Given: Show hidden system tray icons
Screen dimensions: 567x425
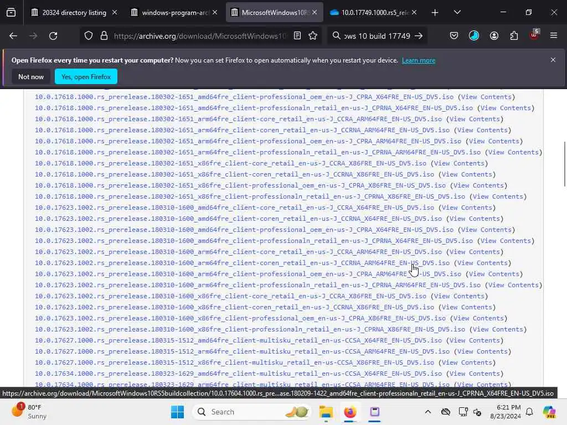Looking at the screenshot, I should click(428, 412).
